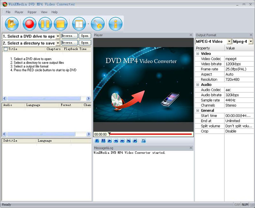
Task: Pause ripping with the toolbar pause icon
Action: pos(45,24)
